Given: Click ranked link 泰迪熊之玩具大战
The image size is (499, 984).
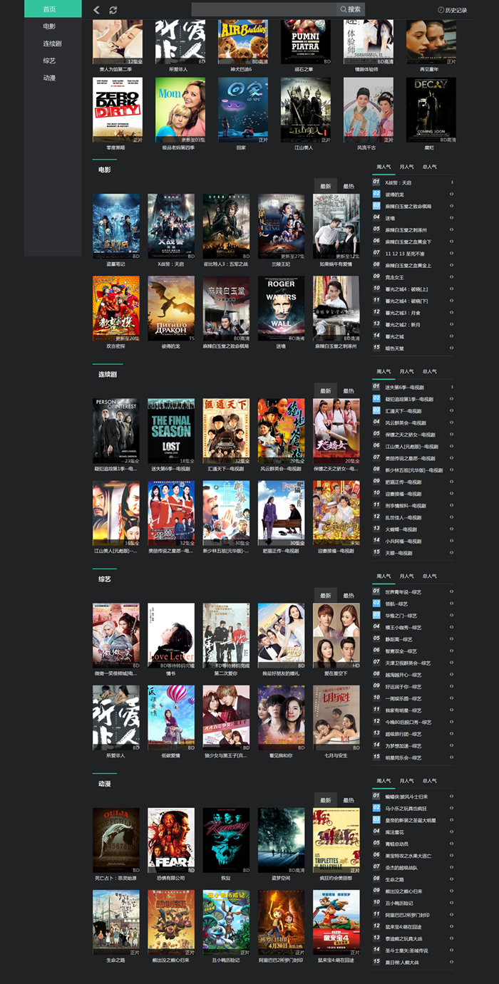Looking at the screenshot, I should pyautogui.click(x=403, y=938).
